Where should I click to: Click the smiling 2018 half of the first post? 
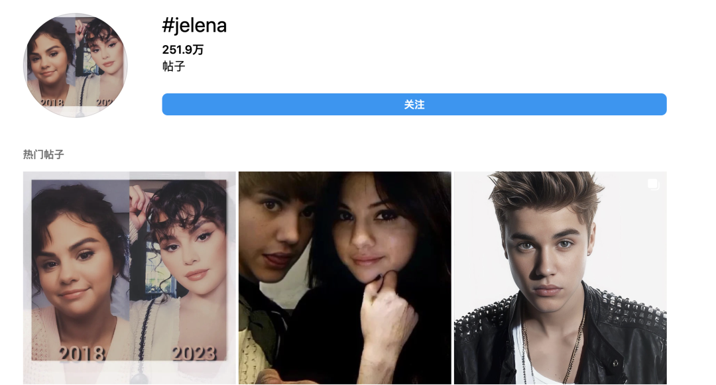(x=80, y=269)
